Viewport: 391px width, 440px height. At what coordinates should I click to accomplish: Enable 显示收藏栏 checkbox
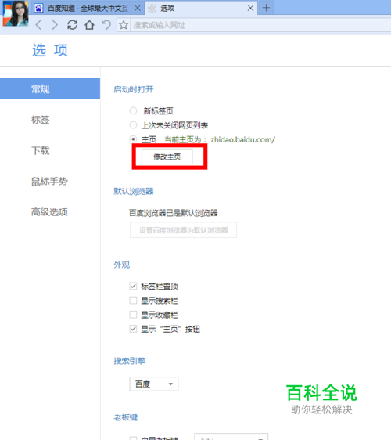click(x=133, y=315)
